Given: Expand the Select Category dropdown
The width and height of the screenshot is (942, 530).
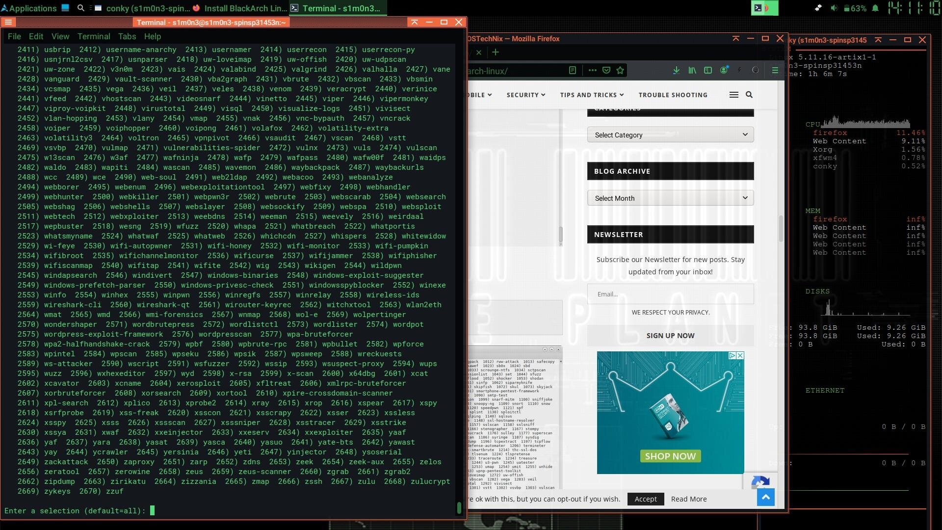Looking at the screenshot, I should [670, 135].
